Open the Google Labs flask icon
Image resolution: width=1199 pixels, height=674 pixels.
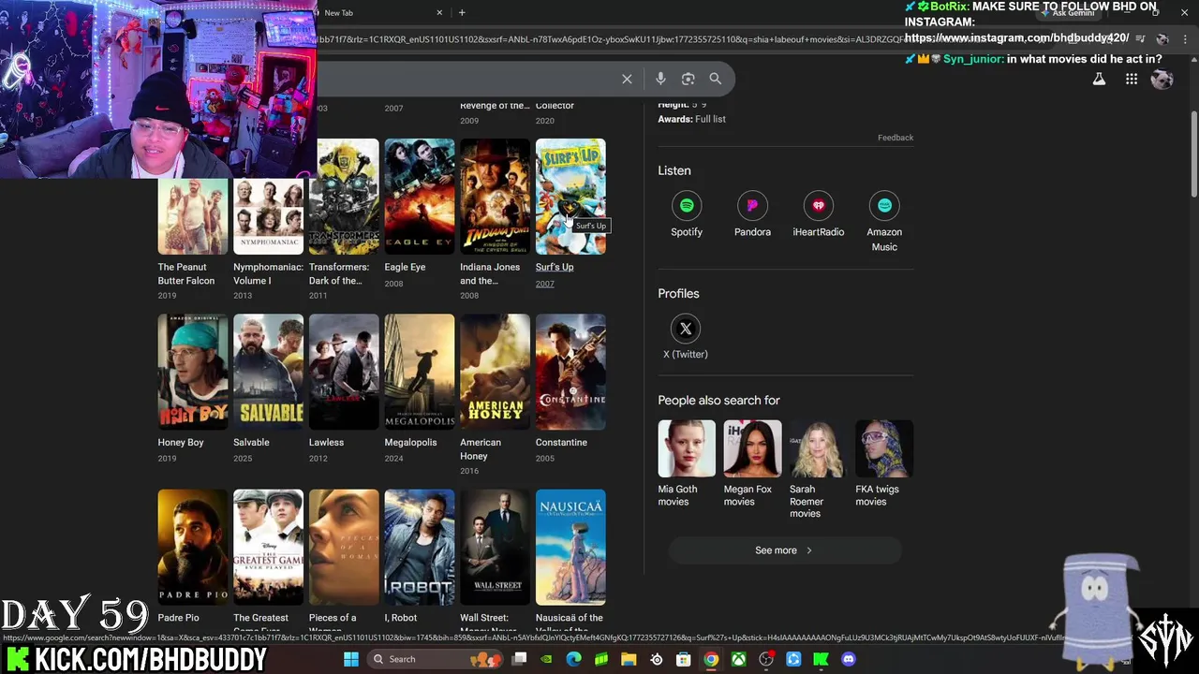pyautogui.click(x=1099, y=80)
